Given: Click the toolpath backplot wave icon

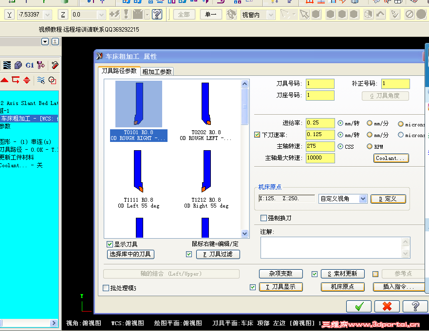Looking at the screenshot, I should click(x=7, y=65).
